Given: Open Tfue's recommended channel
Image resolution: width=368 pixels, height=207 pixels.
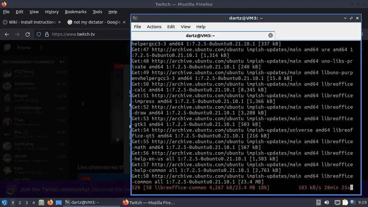Looking at the screenshot, I should pos(34,122).
